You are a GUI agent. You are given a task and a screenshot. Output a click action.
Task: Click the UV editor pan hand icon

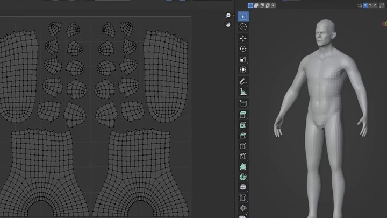point(228,25)
